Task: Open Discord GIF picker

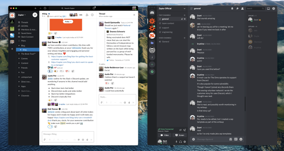Action: click(x=236, y=139)
